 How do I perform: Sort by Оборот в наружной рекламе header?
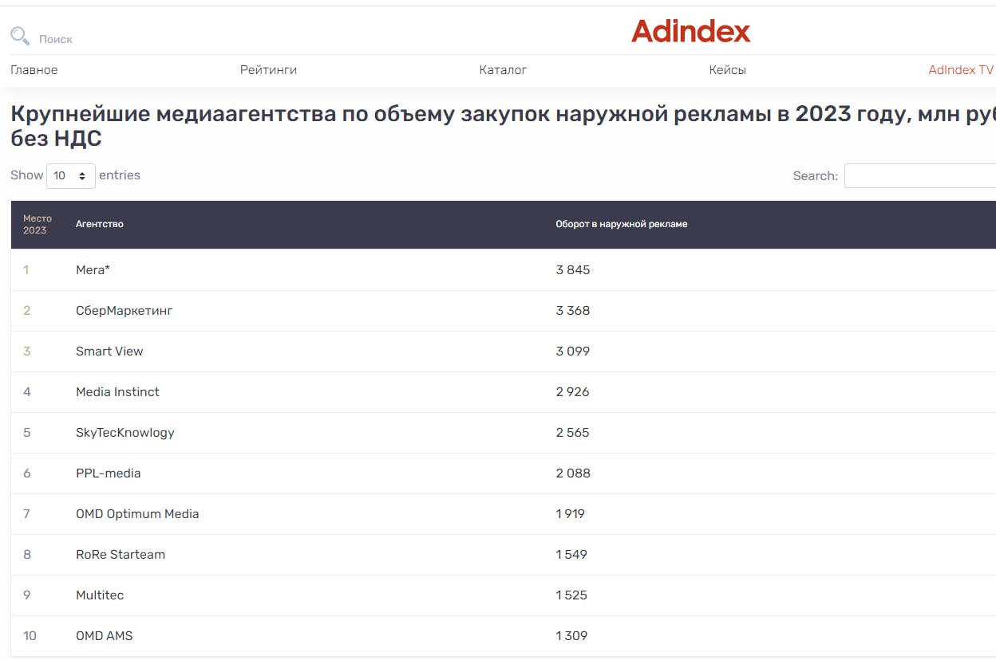pos(622,224)
